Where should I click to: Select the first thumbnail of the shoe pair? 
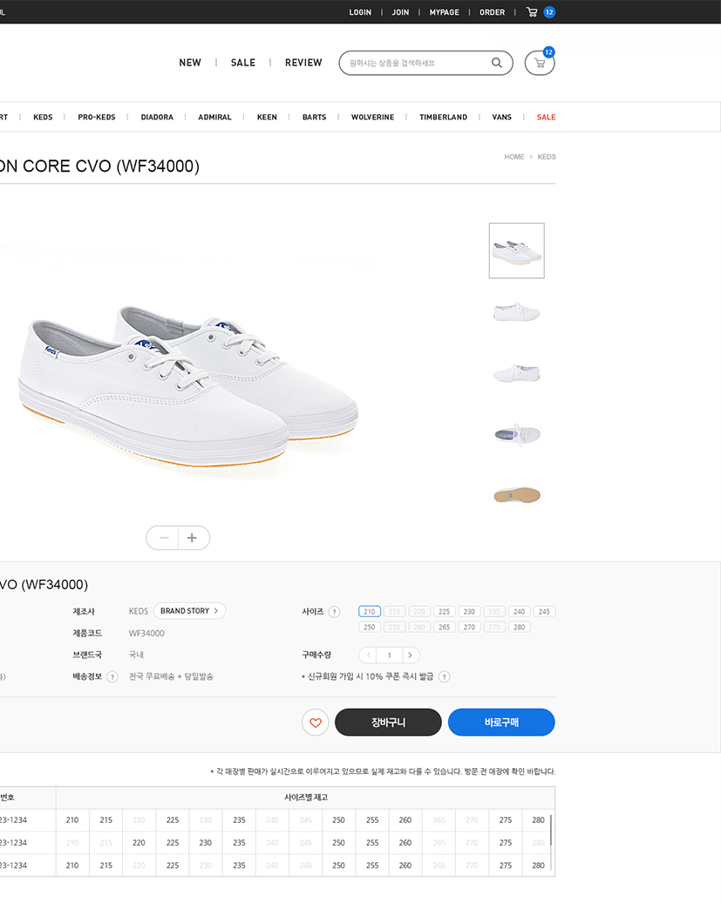coord(517,251)
